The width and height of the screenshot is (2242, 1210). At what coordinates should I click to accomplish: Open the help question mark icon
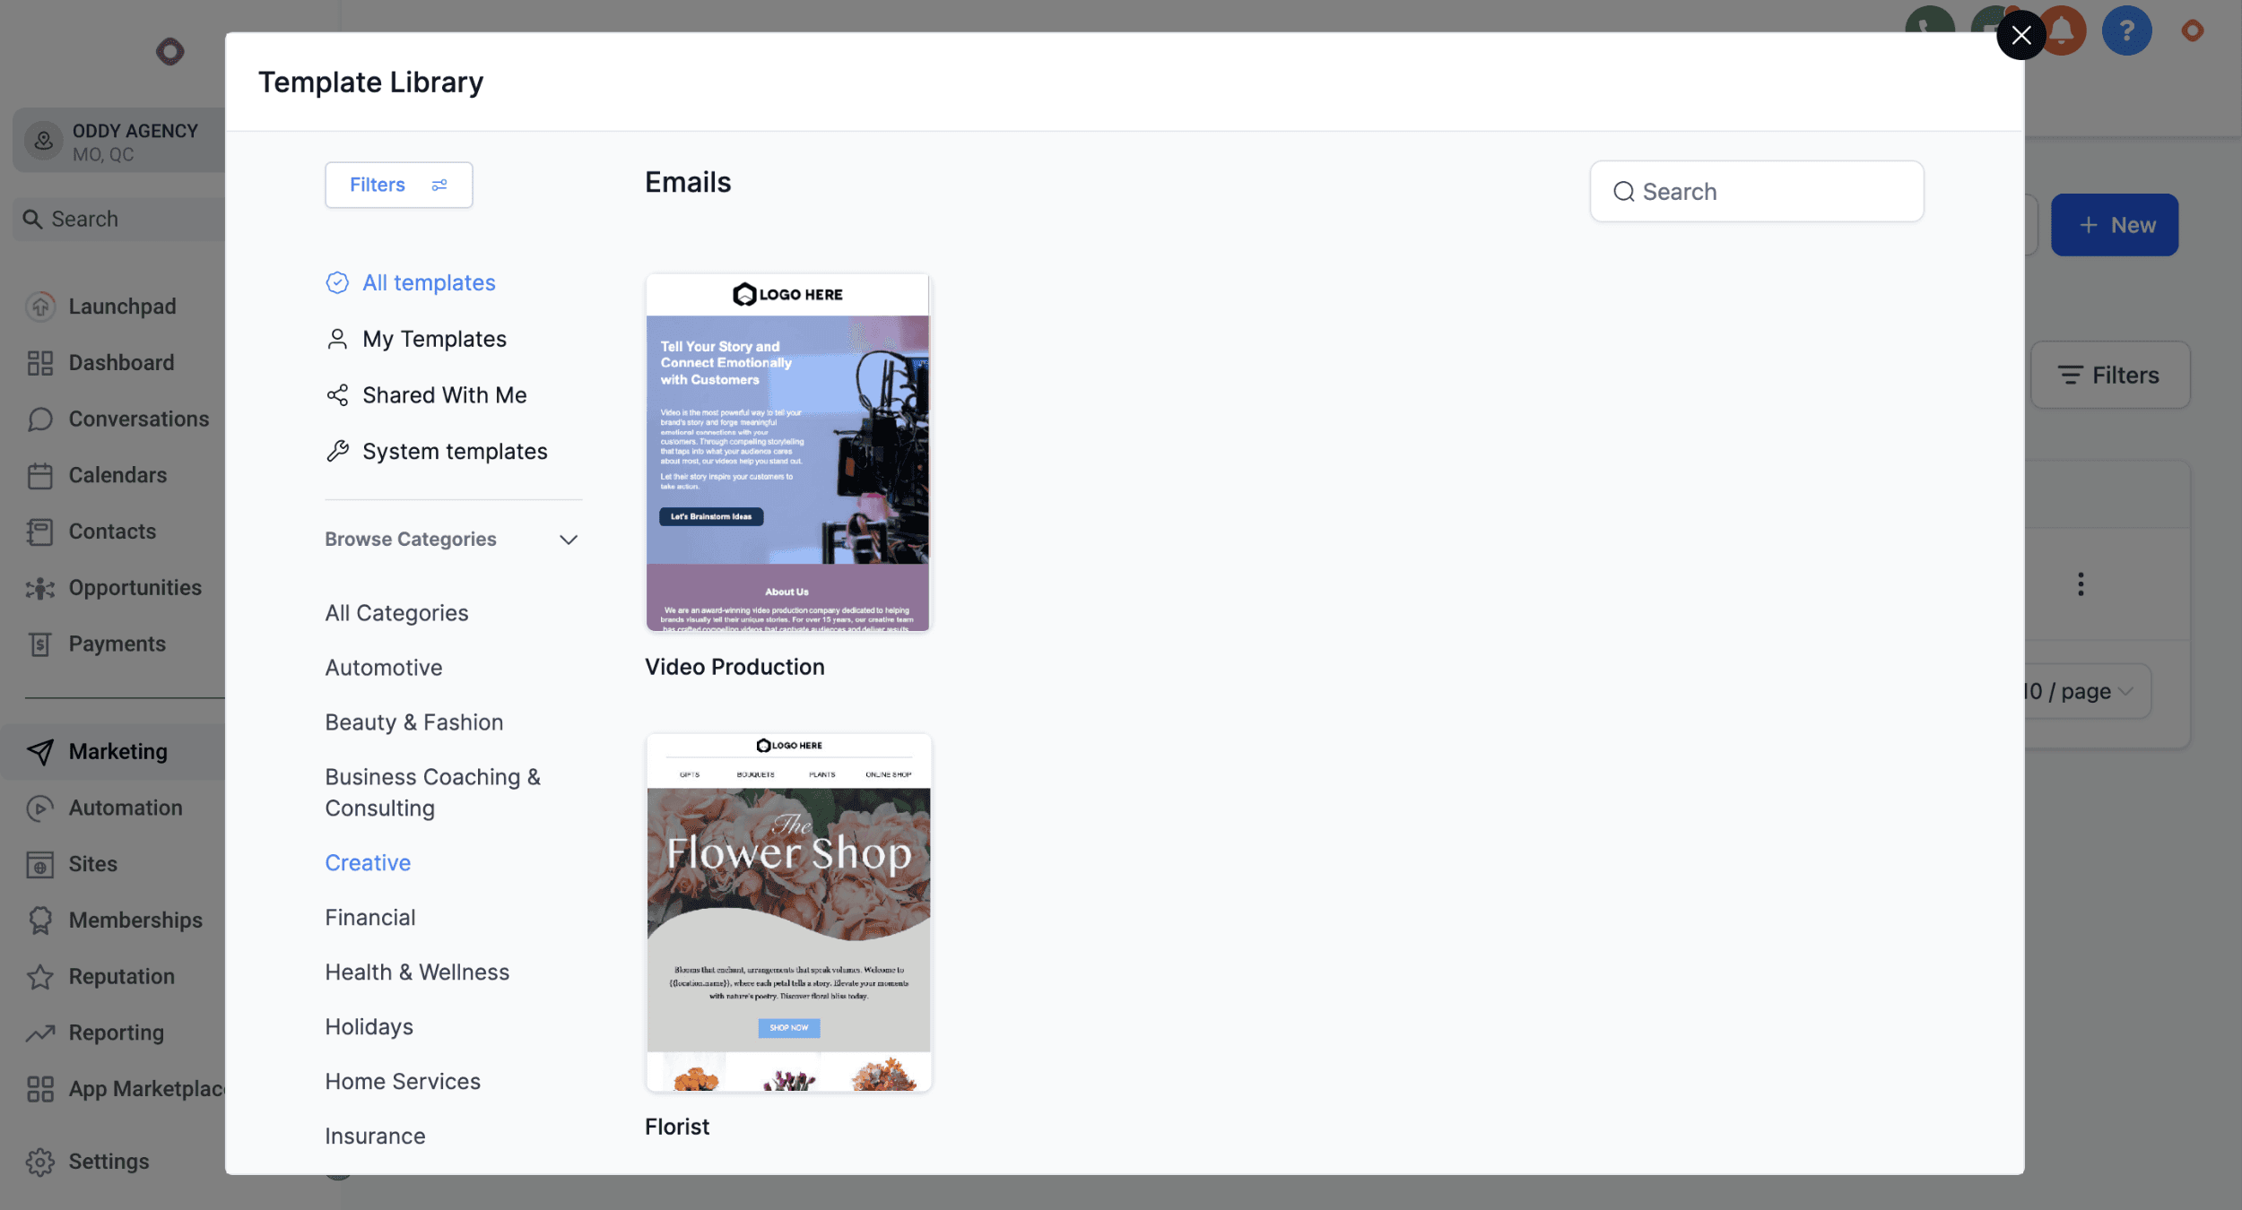tap(2126, 31)
